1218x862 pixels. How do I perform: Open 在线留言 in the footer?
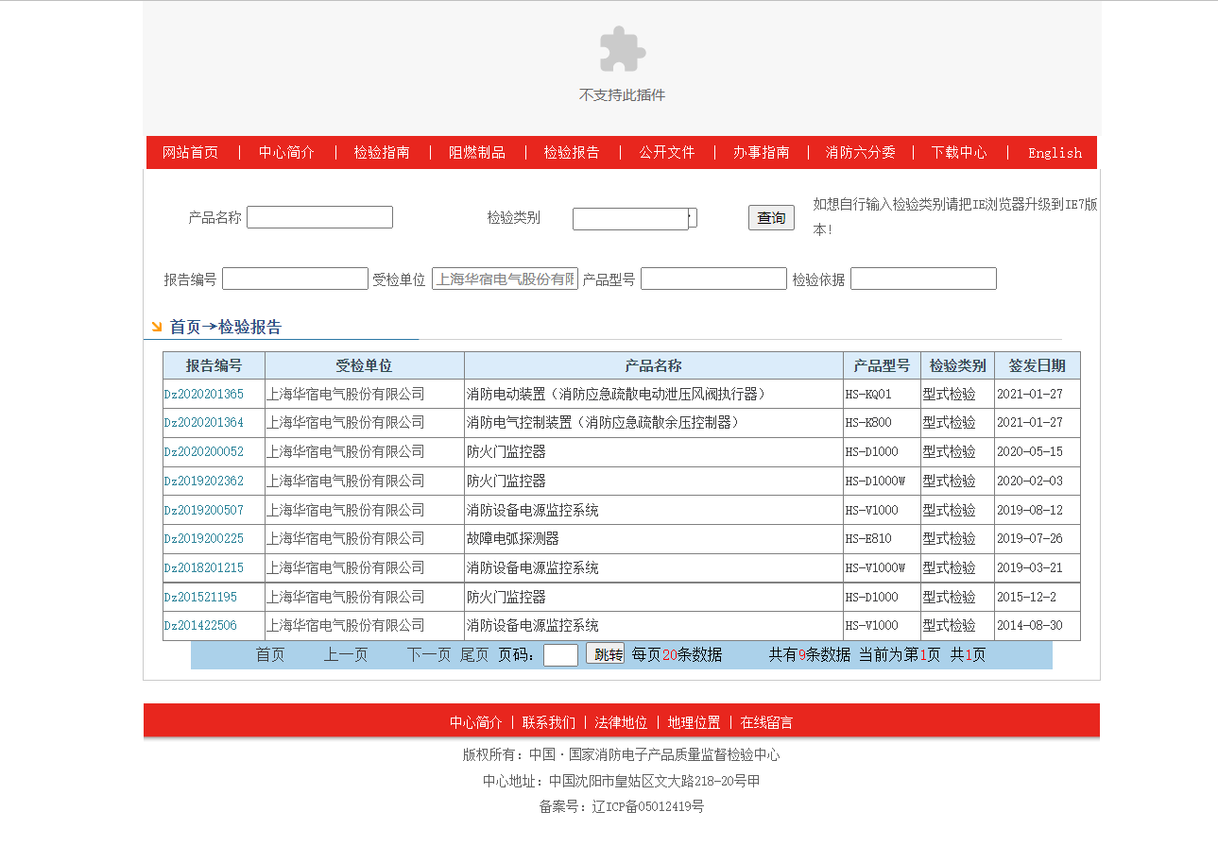(766, 722)
